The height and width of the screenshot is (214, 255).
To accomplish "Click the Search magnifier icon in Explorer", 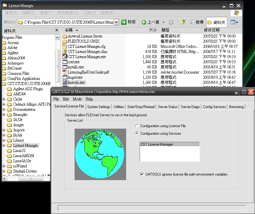I will [x=192, y=22].
